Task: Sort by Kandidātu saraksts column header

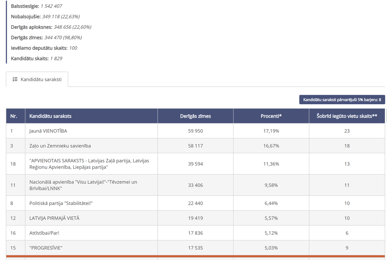Action: coord(91,116)
